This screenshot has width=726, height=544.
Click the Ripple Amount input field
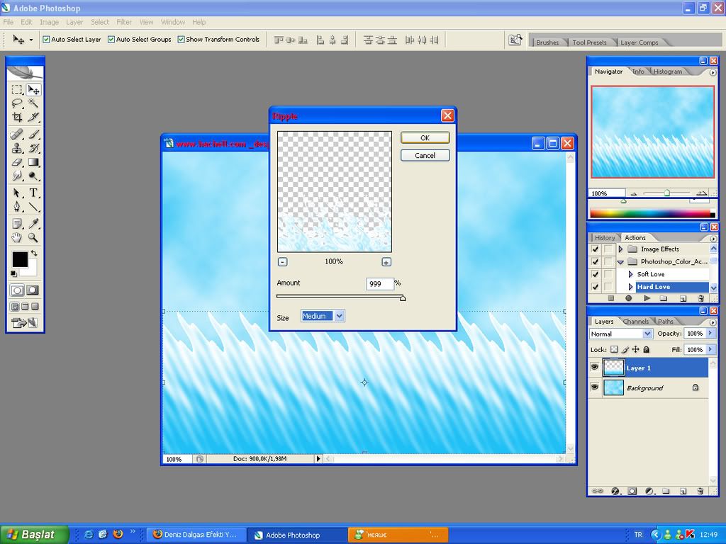380,283
